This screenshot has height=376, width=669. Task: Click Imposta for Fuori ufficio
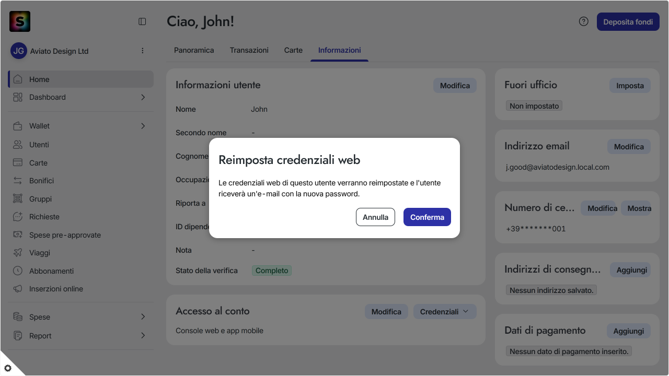click(x=630, y=86)
